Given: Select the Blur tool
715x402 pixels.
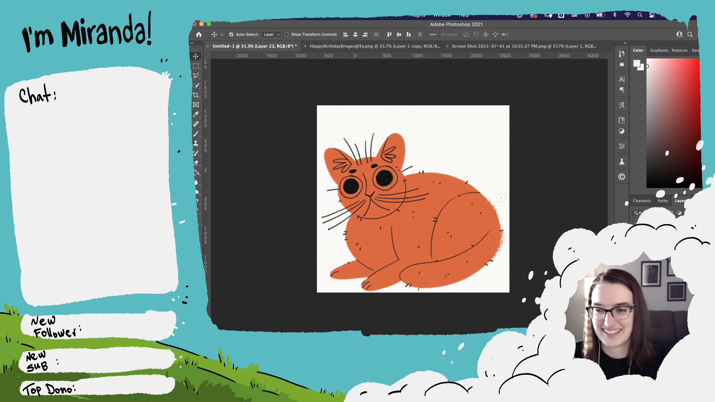Looking at the screenshot, I should [x=196, y=182].
